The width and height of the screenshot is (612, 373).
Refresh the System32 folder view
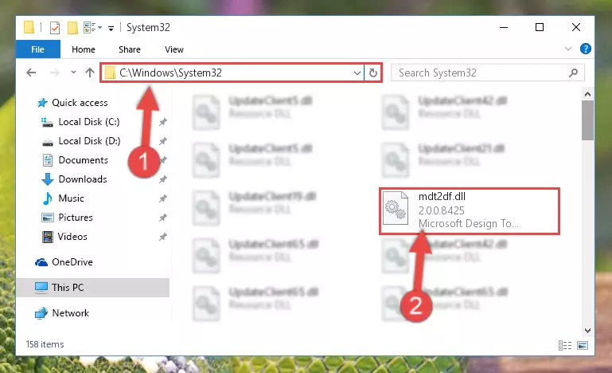373,73
